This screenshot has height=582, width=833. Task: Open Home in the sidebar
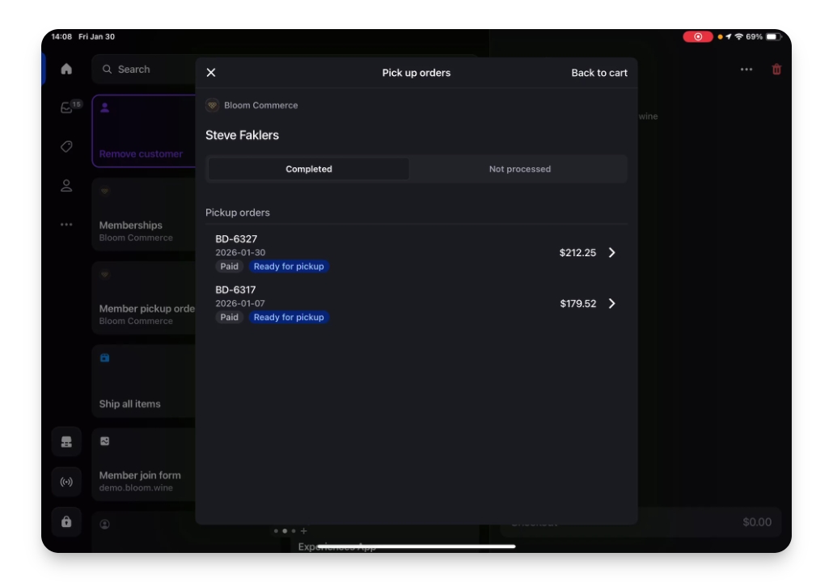66,69
